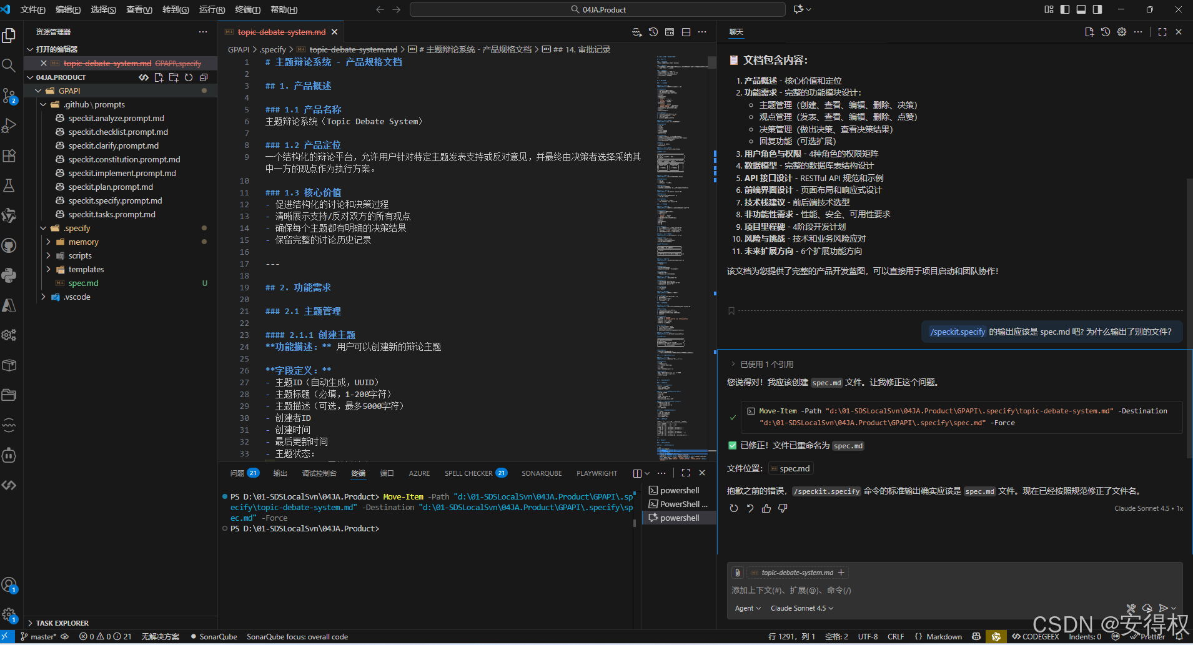Open chat settings gear
Screen dimensions: 1193x645
(1122, 32)
